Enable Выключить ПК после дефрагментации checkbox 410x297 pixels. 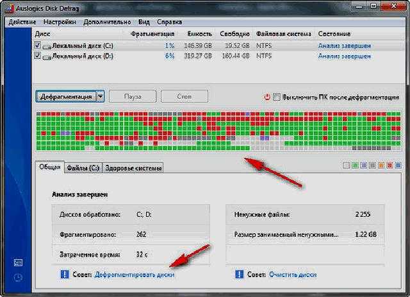(x=277, y=97)
